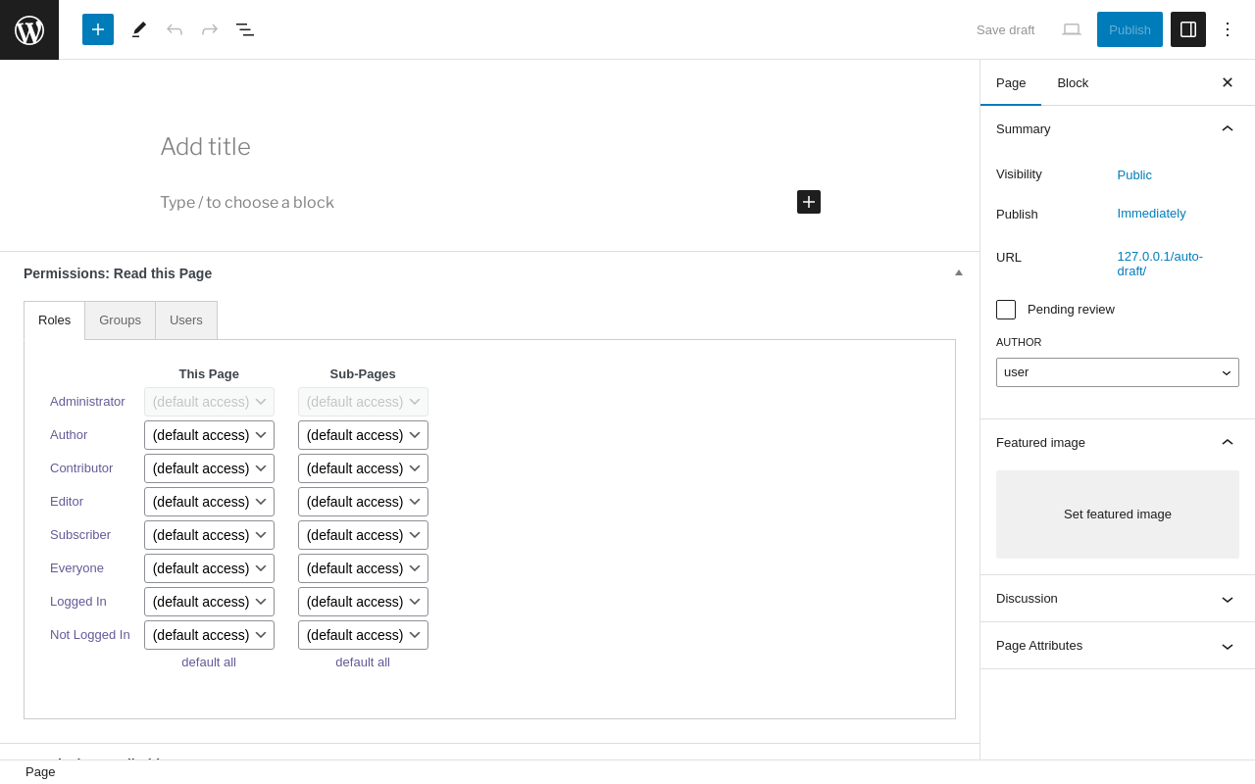Open the Author user dropdown
Screen dimensions: 1255x784
(1118, 372)
